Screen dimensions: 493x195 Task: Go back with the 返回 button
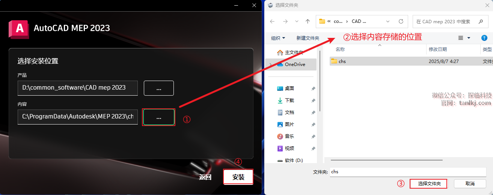pos(205,177)
